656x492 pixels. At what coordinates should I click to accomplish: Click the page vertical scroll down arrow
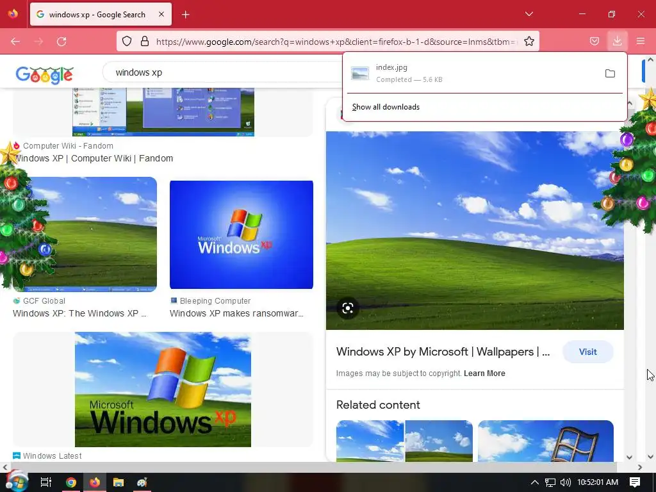(651, 457)
